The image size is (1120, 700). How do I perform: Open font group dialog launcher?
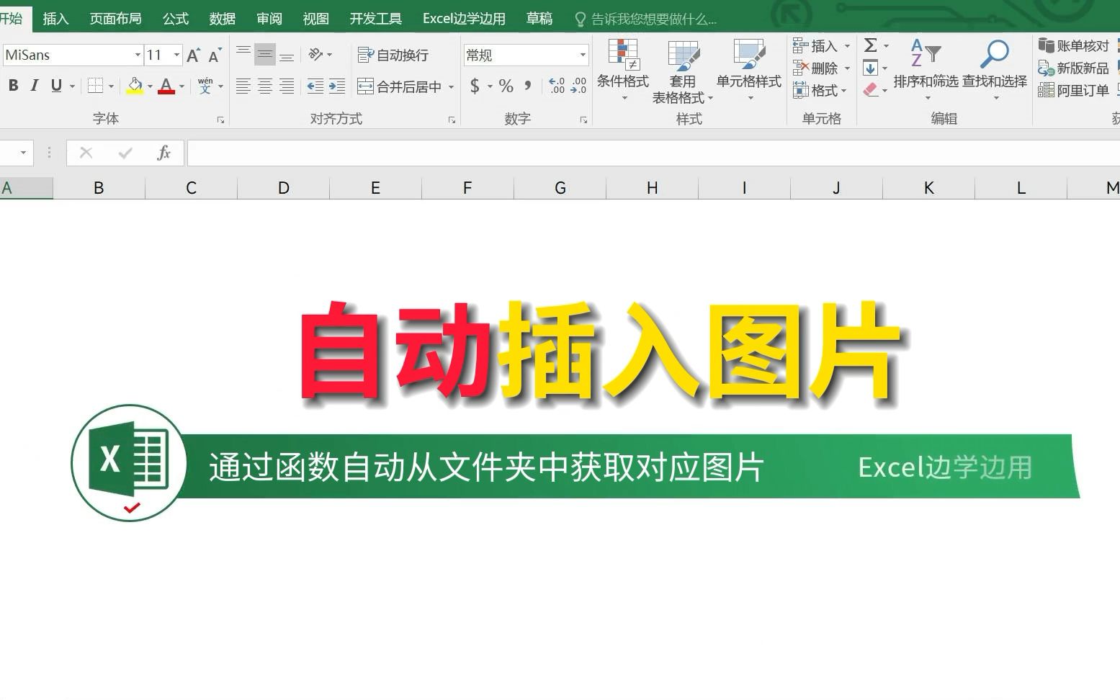coord(221,120)
